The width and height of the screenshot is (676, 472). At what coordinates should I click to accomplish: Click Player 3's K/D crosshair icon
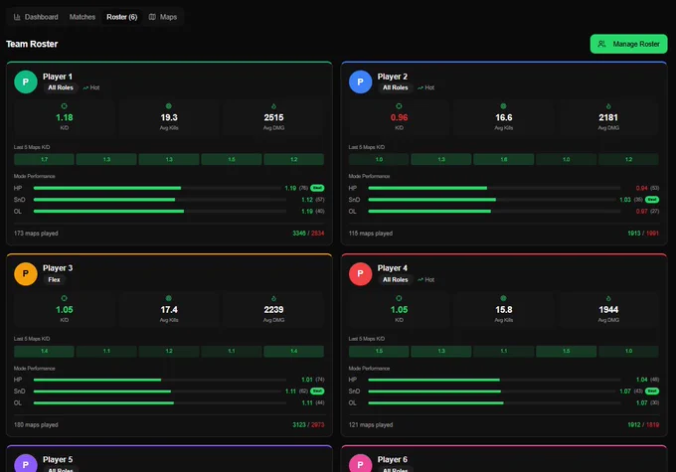[65, 298]
